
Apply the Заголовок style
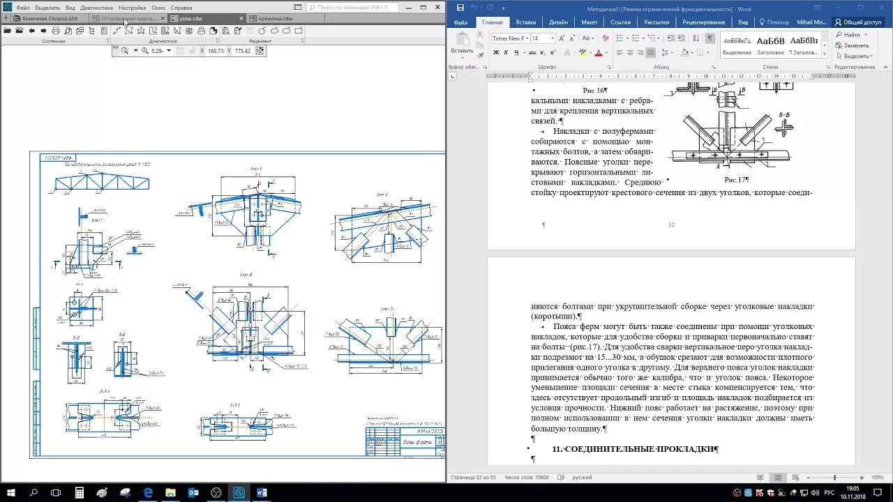(770, 46)
